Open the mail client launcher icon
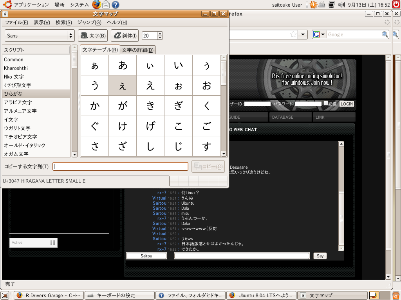401x300 pixels. pyautogui.click(x=106, y=5)
